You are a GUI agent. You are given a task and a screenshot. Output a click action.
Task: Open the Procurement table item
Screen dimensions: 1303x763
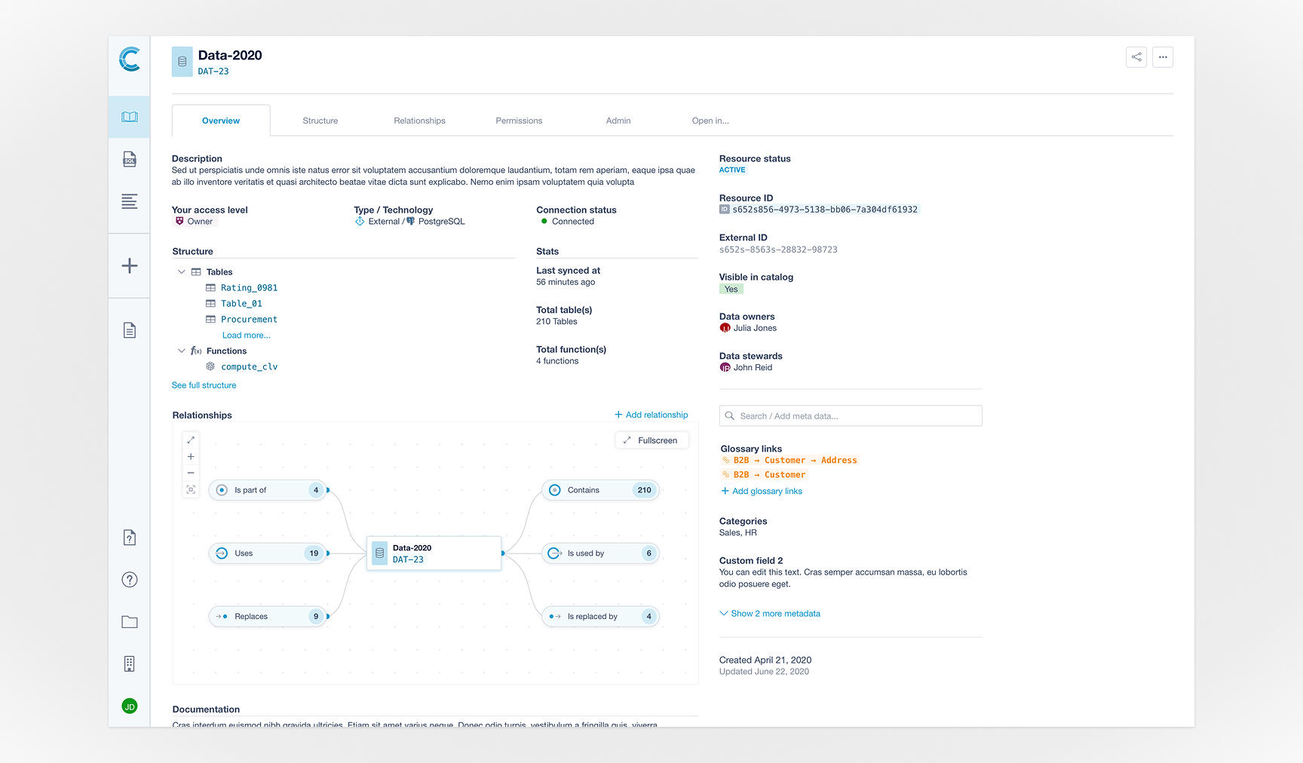tap(249, 320)
